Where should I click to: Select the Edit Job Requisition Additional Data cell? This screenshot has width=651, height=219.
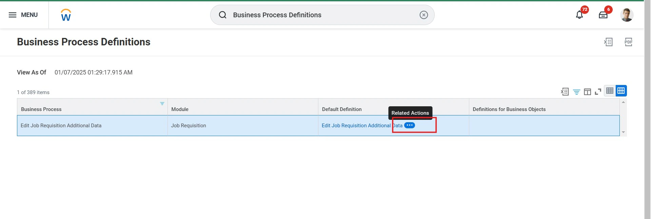tap(92, 126)
